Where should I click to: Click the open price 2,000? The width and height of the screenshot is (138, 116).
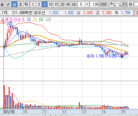88,13
